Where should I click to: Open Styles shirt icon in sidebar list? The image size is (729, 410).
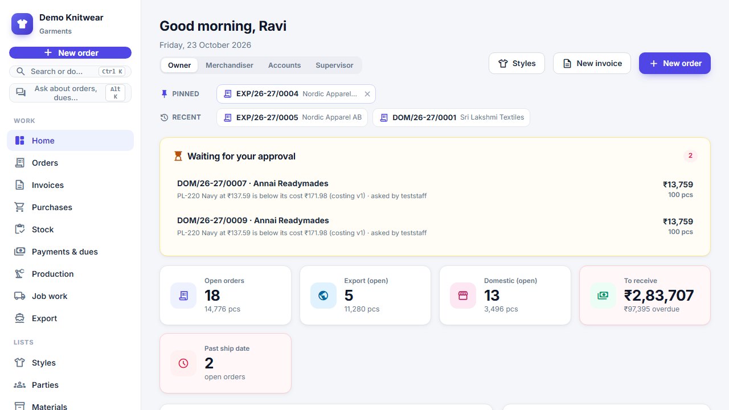tap(20, 363)
